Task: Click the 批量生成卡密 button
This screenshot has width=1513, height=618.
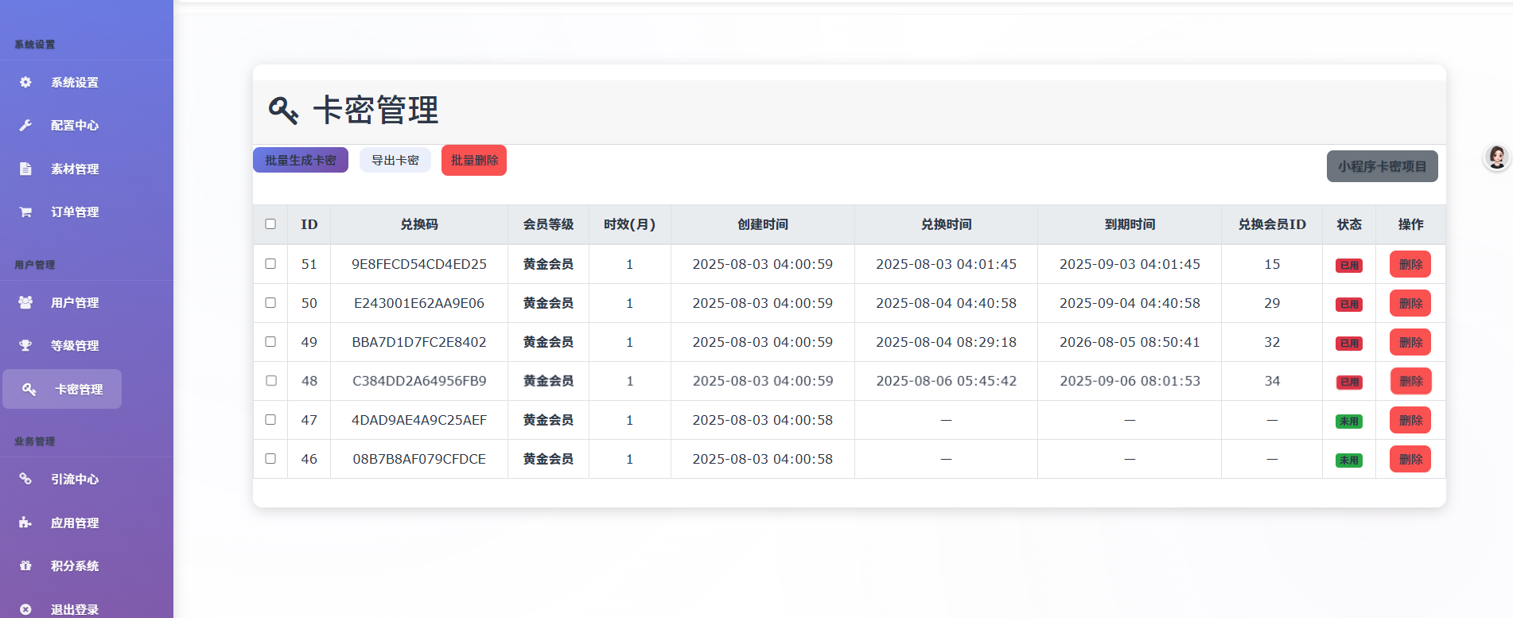Action: (x=301, y=160)
